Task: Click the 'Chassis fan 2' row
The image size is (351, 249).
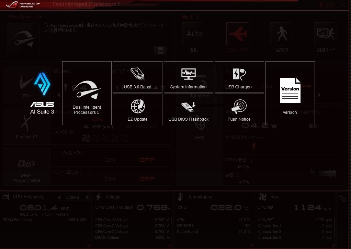Action: (x=295, y=231)
